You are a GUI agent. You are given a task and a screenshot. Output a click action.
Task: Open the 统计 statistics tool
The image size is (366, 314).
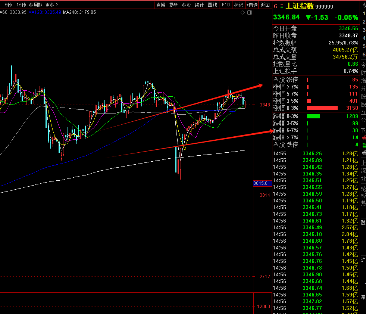pyautogui.click(x=199, y=5)
